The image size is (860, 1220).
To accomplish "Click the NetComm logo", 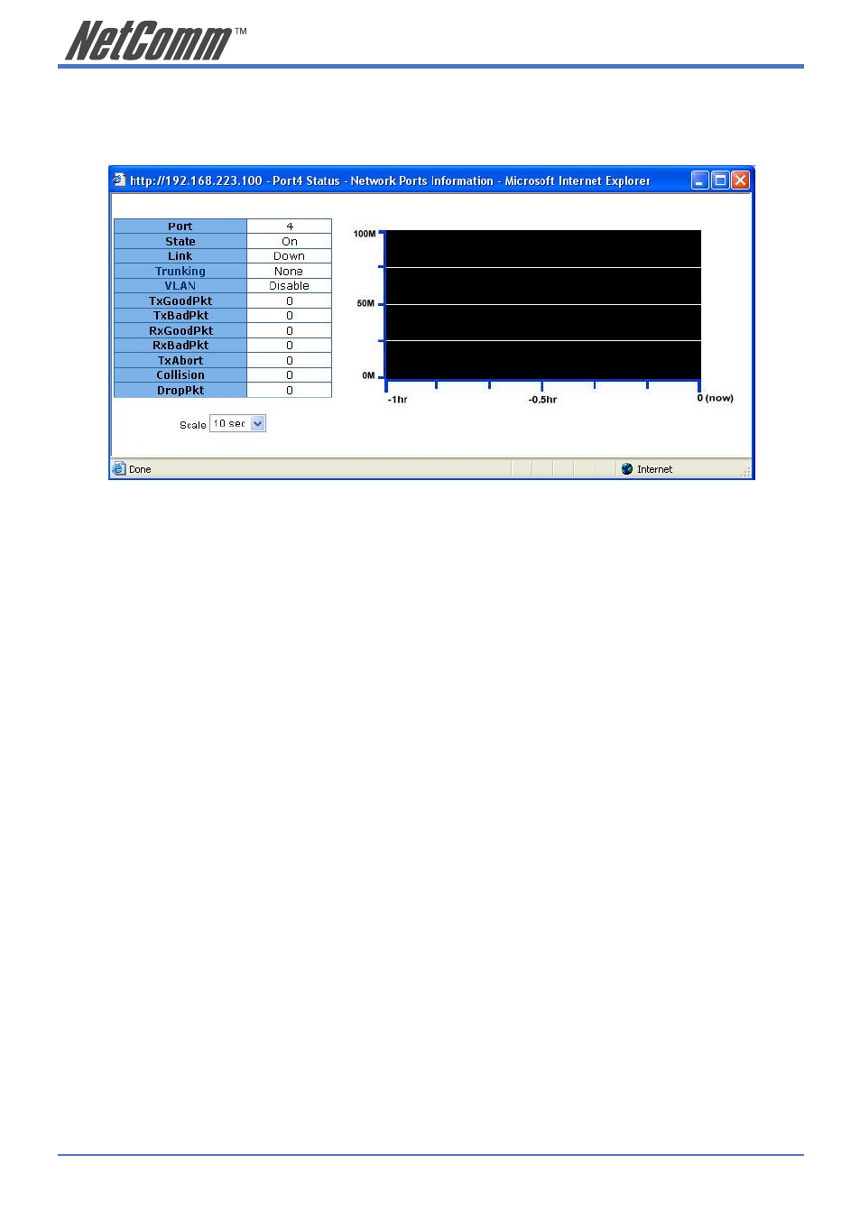I will (x=154, y=41).
